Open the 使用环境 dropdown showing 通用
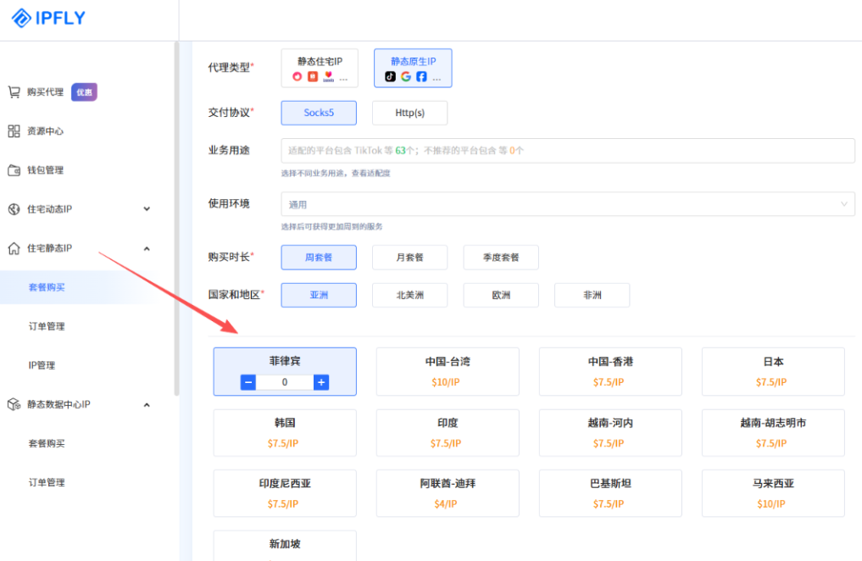Viewport: 862px width, 561px height. [566, 203]
